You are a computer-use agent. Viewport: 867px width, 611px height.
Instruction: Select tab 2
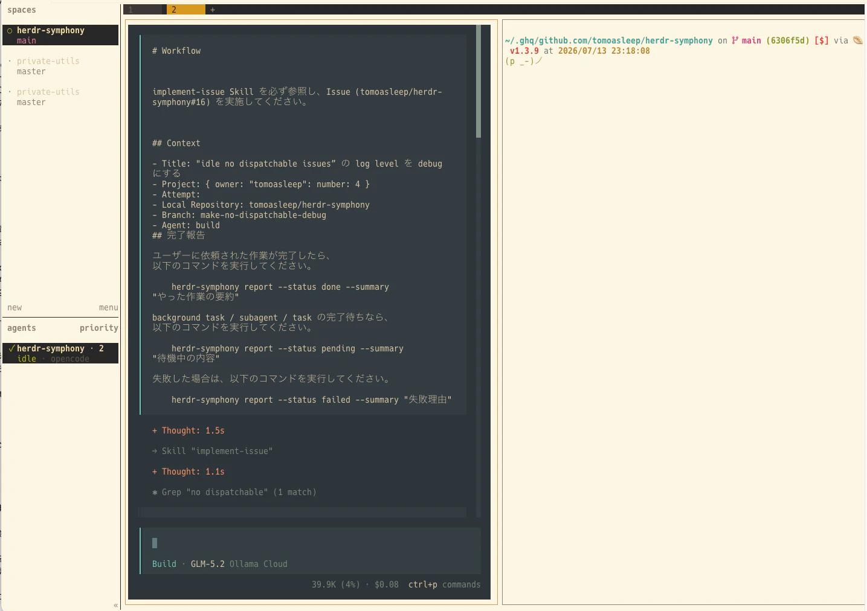point(186,10)
